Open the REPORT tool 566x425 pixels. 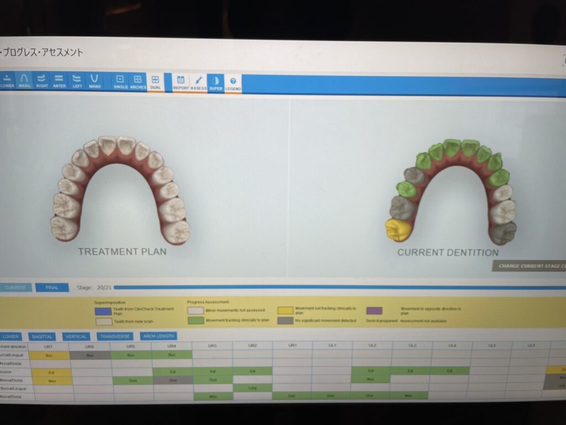[181, 83]
